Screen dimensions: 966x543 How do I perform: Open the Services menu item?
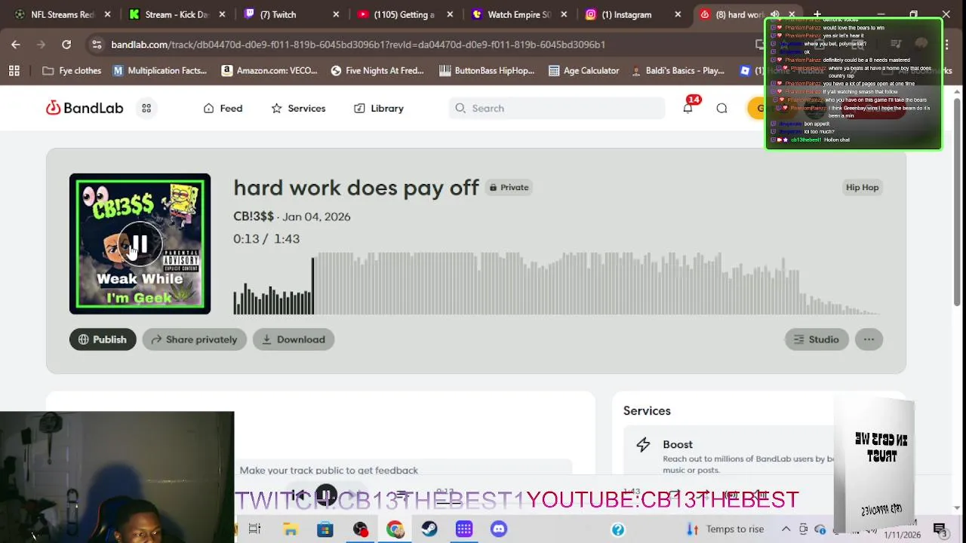298,108
